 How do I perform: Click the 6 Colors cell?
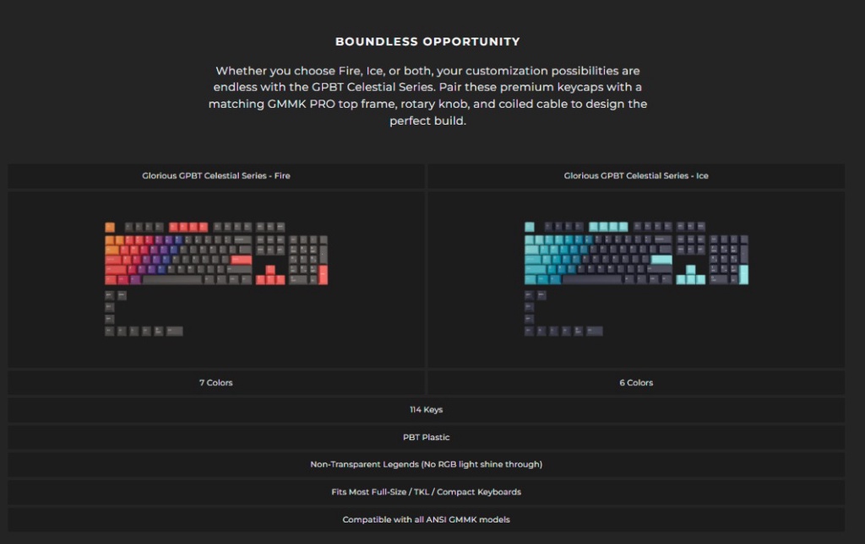(636, 383)
